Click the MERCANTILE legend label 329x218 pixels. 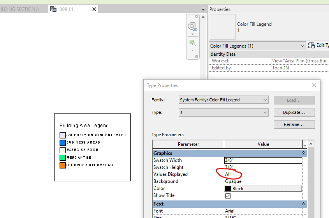click(x=79, y=158)
